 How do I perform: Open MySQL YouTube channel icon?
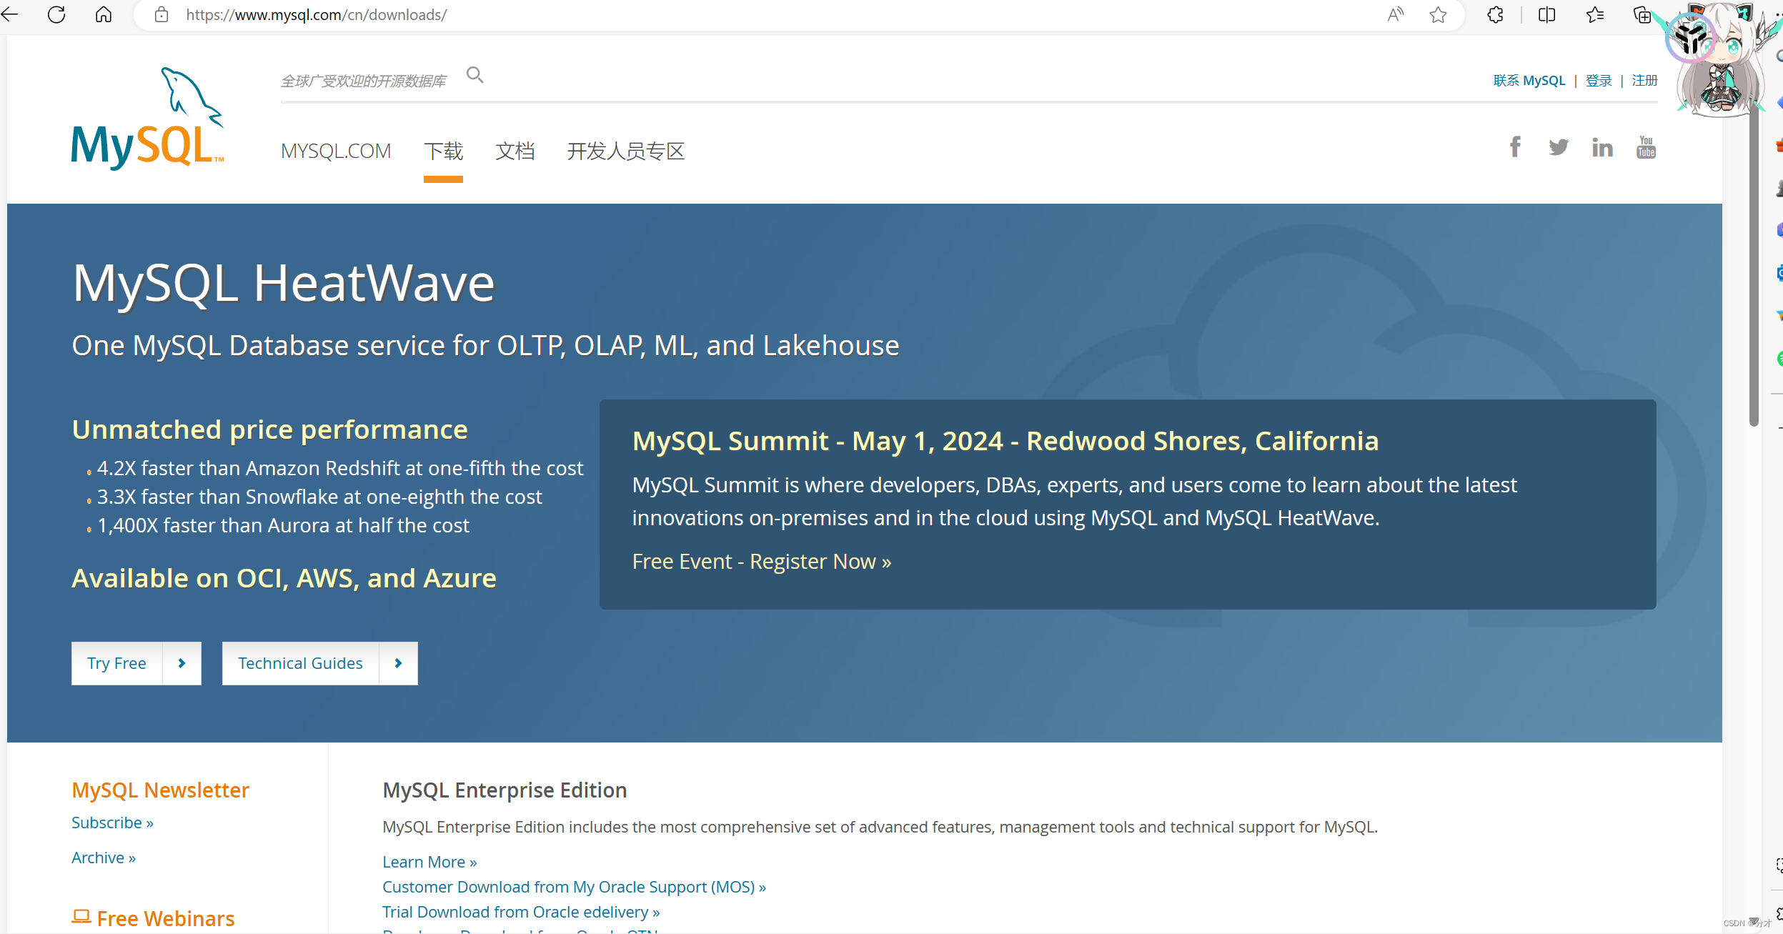1646,147
